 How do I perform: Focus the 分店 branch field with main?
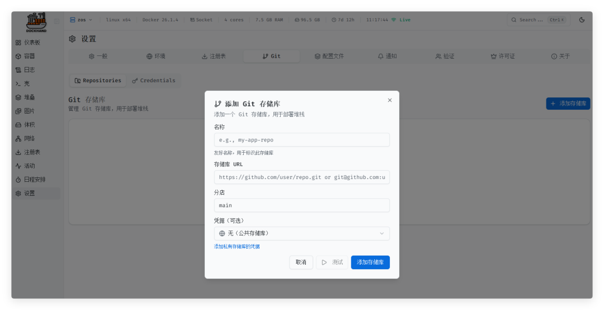click(301, 205)
